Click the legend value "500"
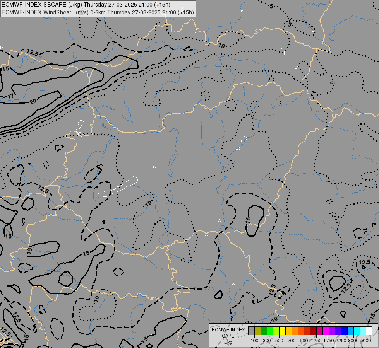The width and height of the screenshot is (379, 348). (279, 341)
